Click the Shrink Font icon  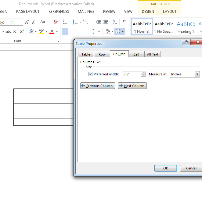tap(34, 22)
